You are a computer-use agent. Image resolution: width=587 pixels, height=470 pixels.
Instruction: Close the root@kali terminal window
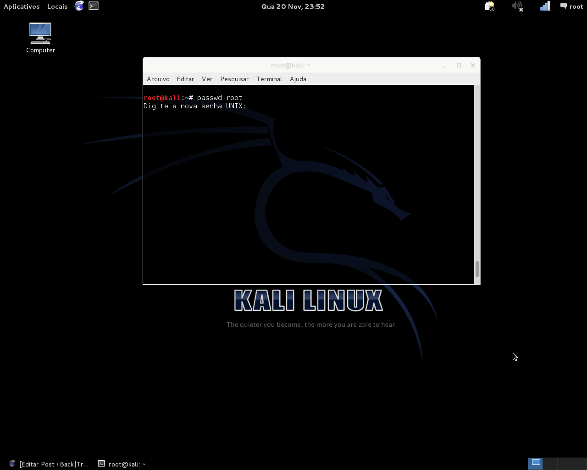pos(473,66)
